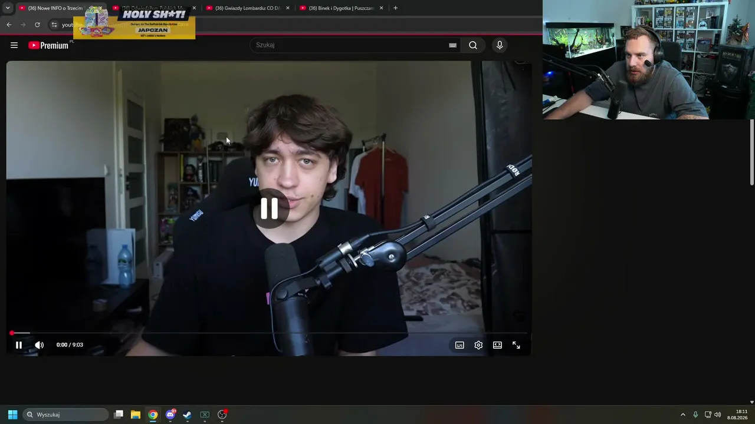Close the 'Gwiazdy Lombardu' tab

coord(288,8)
